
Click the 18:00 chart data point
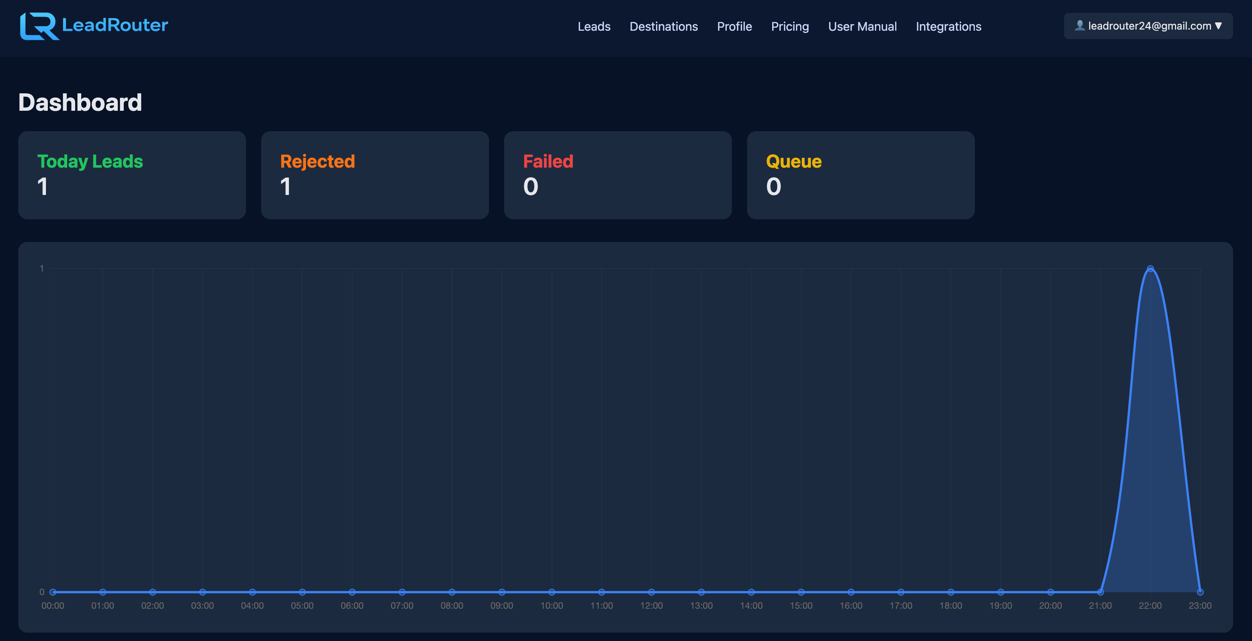point(951,592)
